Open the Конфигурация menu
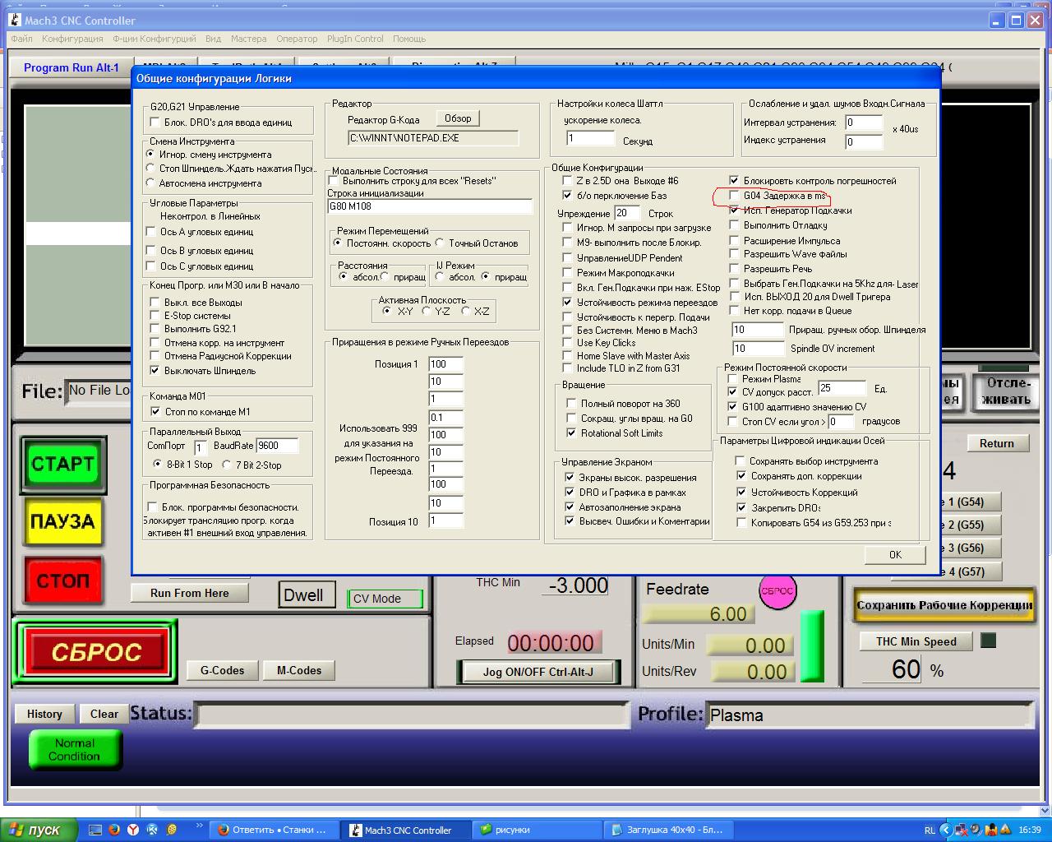This screenshot has height=842, width=1052. click(72, 39)
